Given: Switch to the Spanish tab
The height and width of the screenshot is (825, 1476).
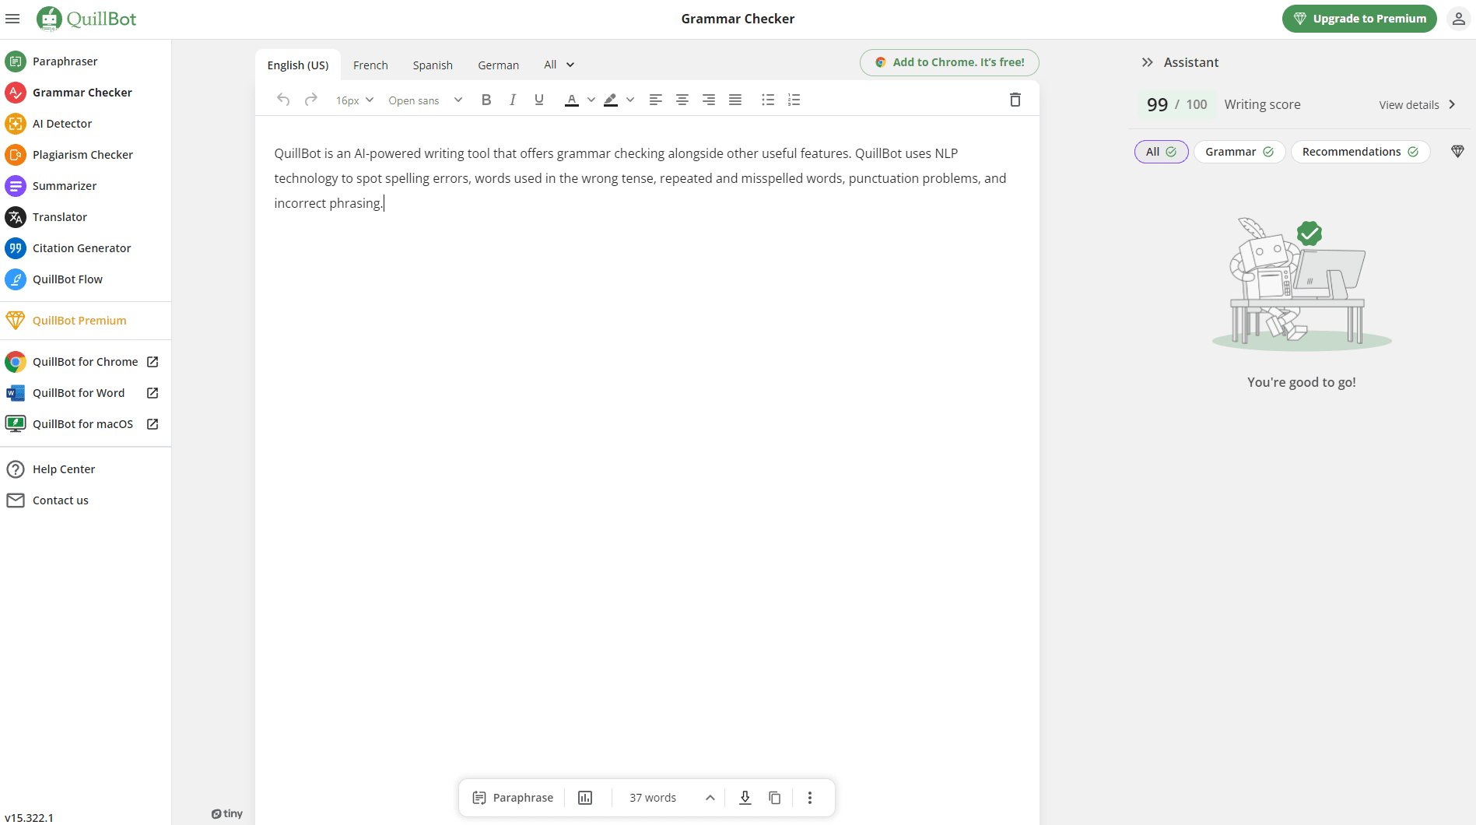Looking at the screenshot, I should pyautogui.click(x=433, y=65).
